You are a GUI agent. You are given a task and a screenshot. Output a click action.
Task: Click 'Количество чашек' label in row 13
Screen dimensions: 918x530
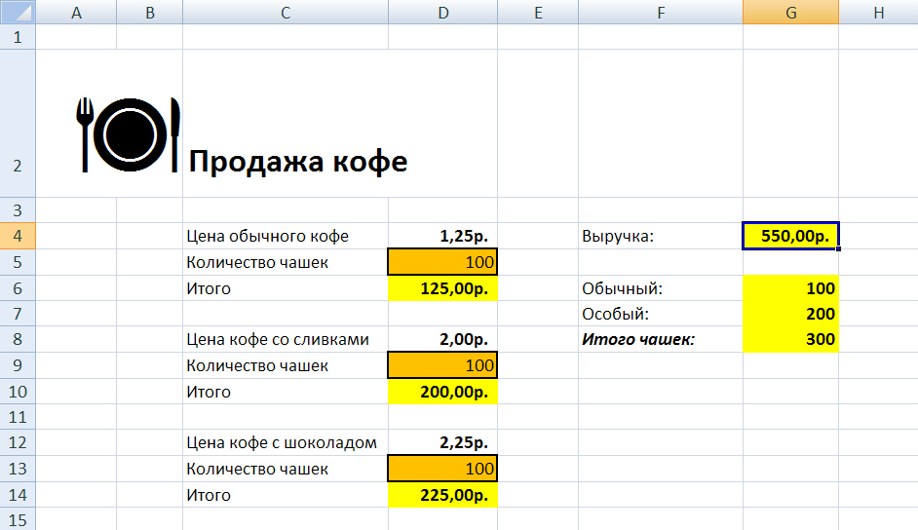coord(286,469)
